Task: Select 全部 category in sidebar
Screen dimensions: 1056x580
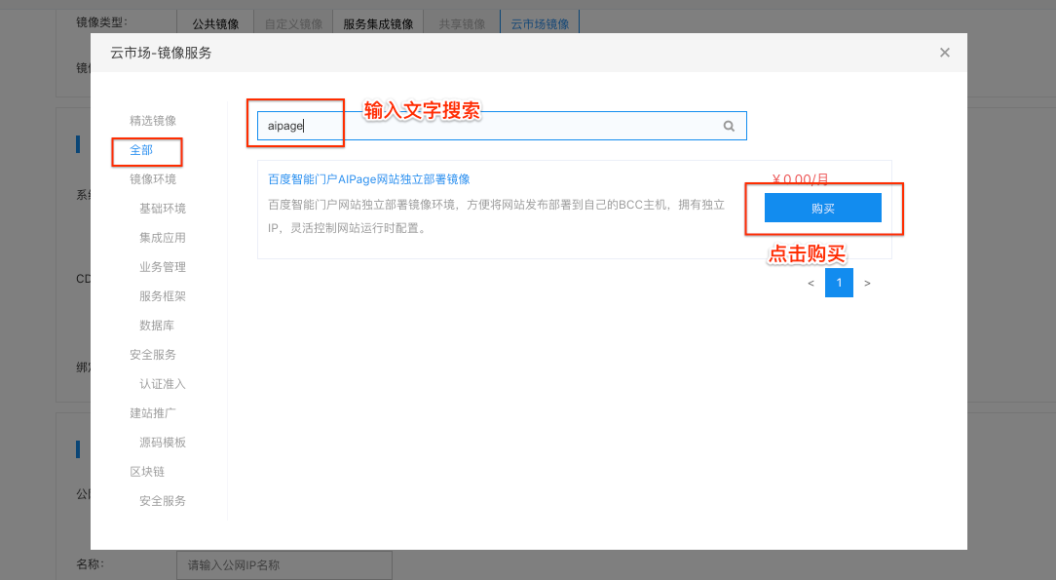Action: pyautogui.click(x=141, y=150)
